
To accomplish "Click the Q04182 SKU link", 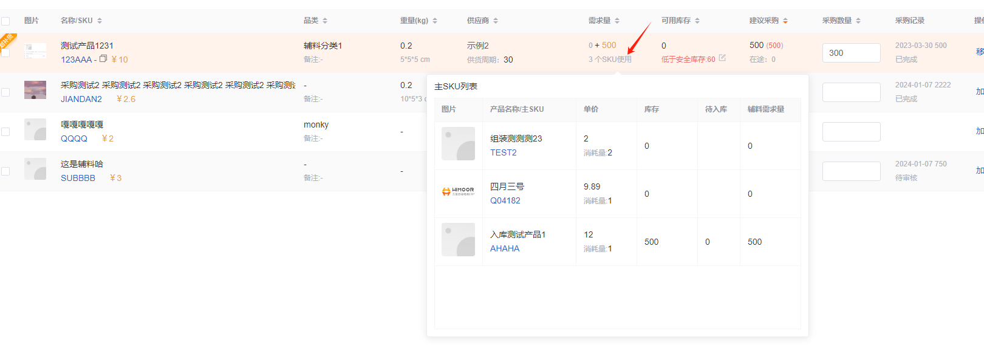I will pyautogui.click(x=505, y=200).
